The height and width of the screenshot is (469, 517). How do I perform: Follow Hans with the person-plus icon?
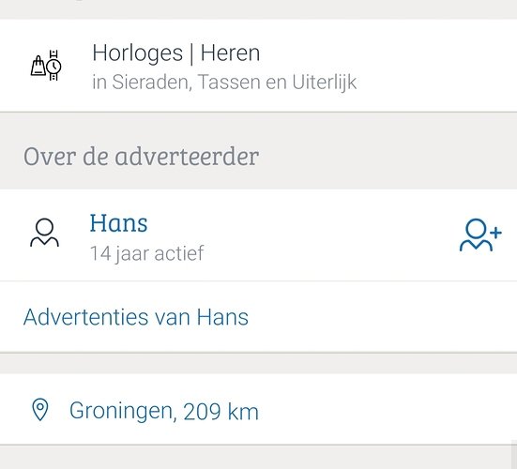click(480, 235)
